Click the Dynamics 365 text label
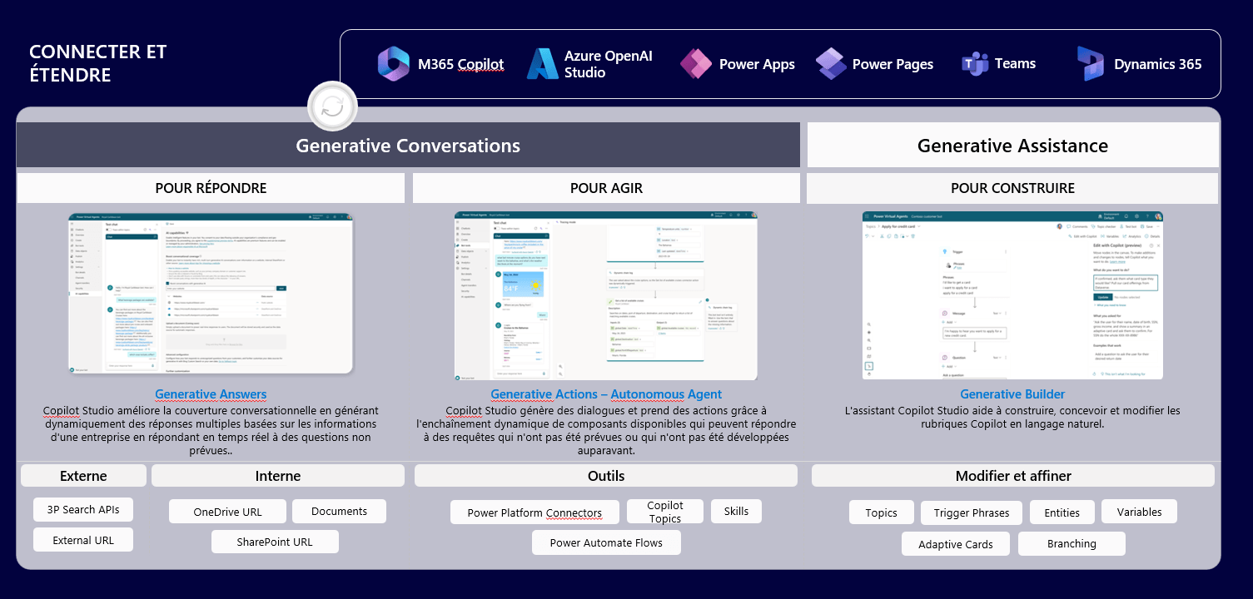 tap(1158, 64)
